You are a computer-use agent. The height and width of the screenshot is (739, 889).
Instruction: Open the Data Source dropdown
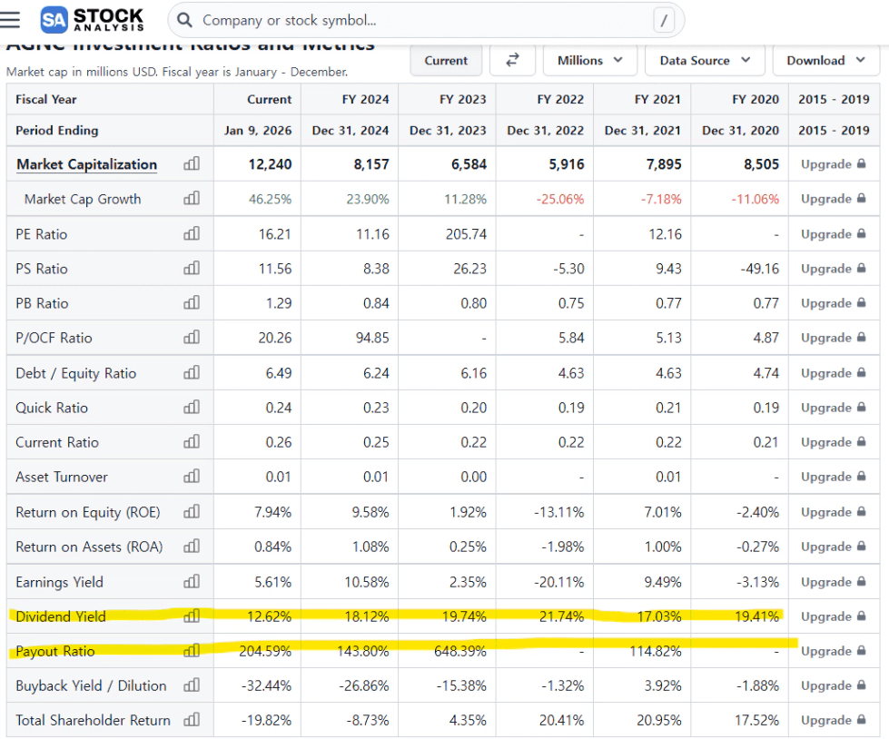[x=705, y=60]
